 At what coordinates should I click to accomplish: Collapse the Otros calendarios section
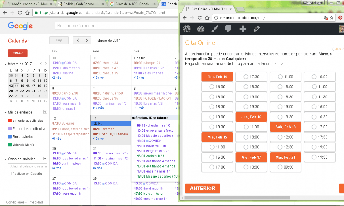[x=6, y=159]
